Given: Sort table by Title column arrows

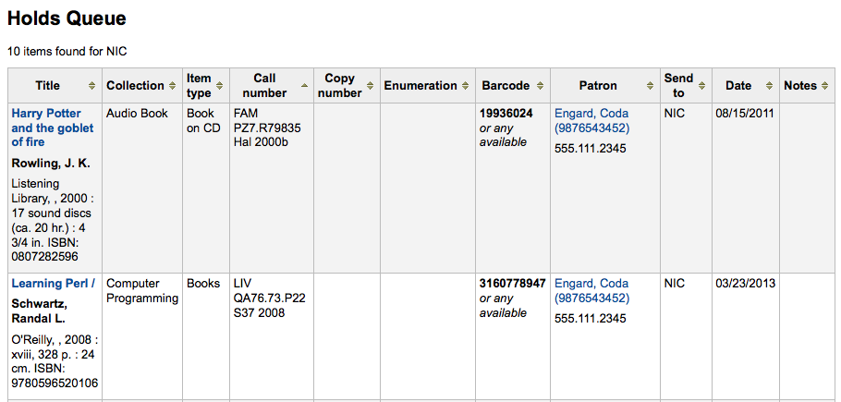Looking at the screenshot, I should 92,86.
